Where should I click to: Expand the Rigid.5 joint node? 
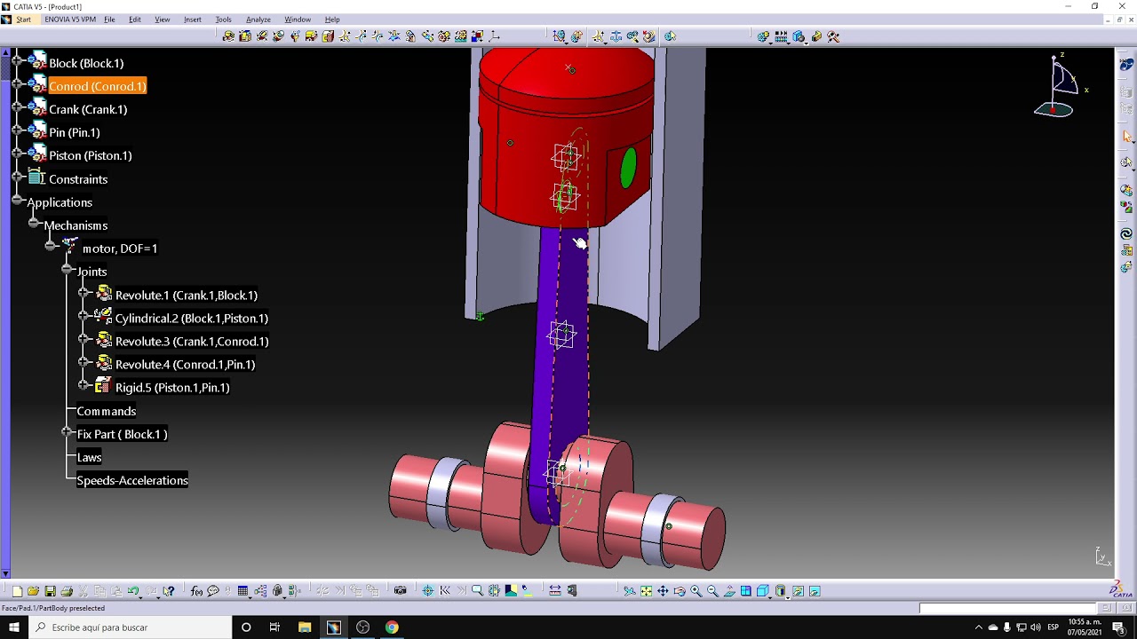[x=83, y=386]
